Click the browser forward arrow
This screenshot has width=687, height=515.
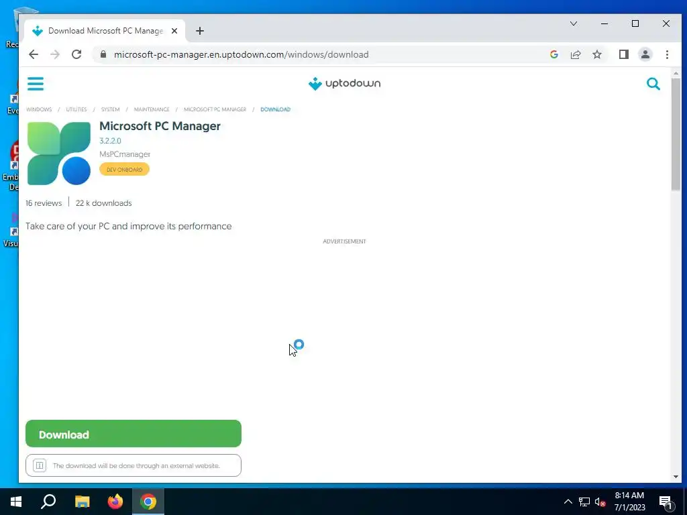coord(55,54)
